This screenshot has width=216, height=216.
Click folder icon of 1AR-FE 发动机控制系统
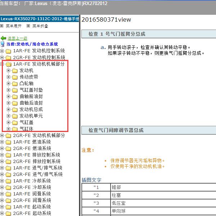click(8, 51)
